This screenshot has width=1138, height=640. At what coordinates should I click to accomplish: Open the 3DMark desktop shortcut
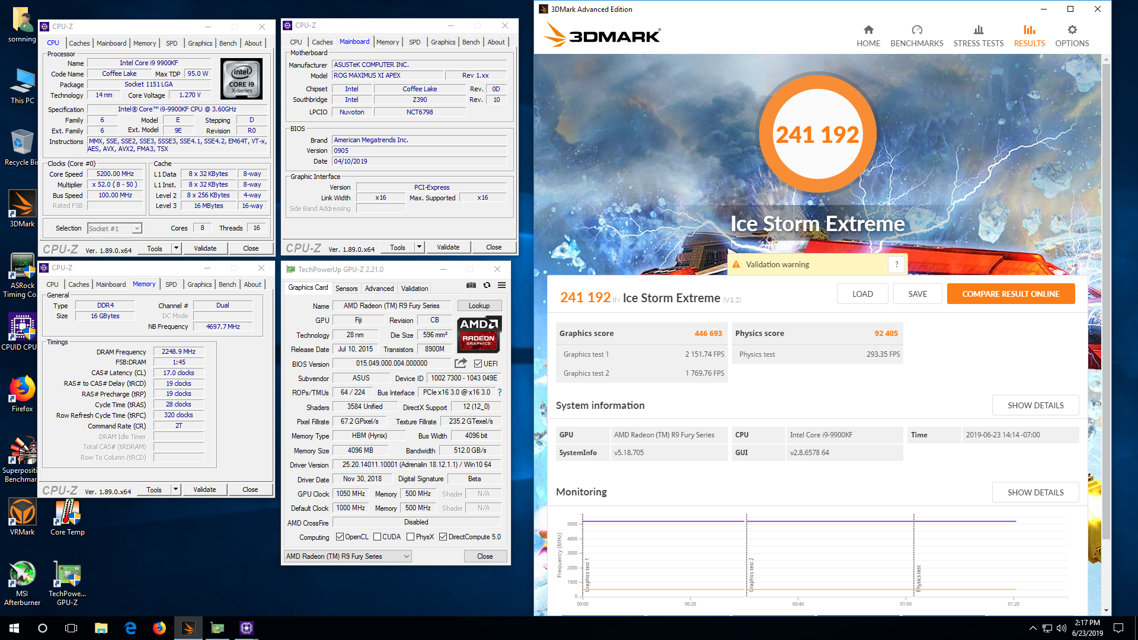(x=22, y=209)
